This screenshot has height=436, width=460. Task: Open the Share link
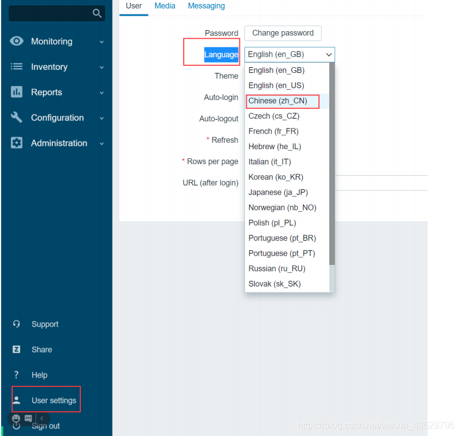tap(42, 350)
